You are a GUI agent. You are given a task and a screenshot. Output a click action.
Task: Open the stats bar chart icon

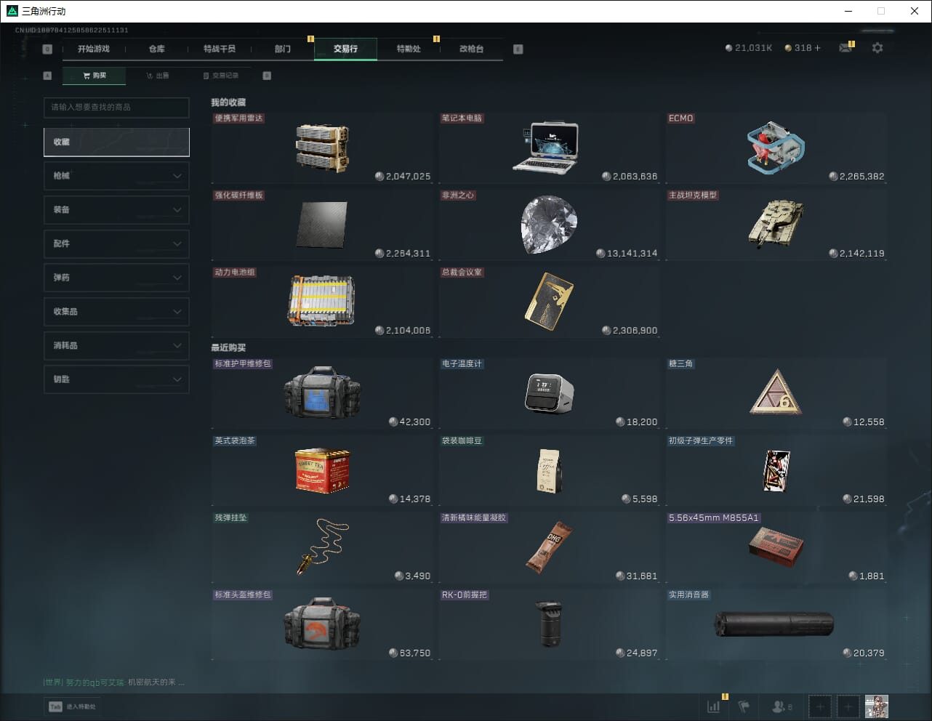(714, 706)
